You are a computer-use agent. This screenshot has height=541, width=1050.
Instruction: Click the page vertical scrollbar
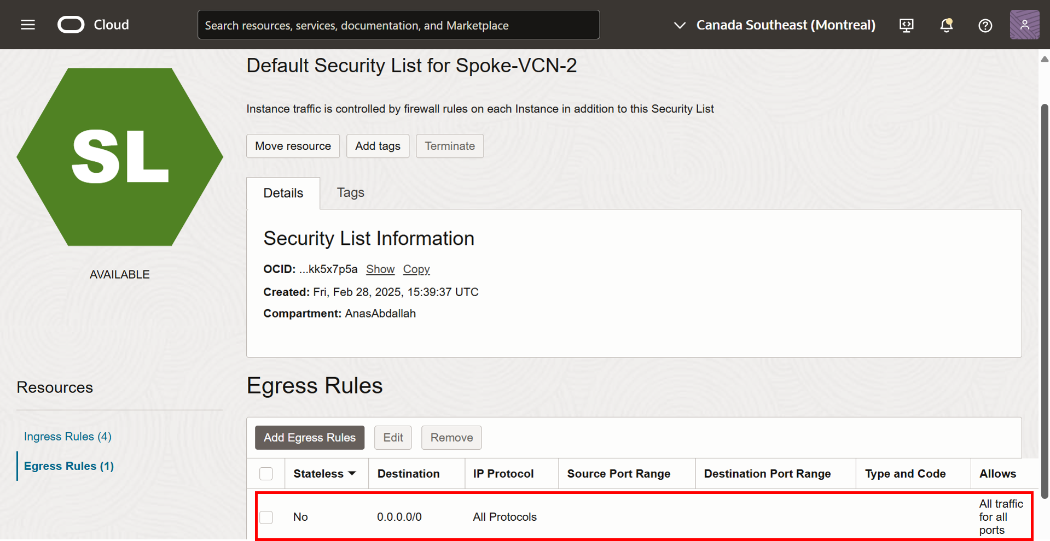[x=1044, y=301]
